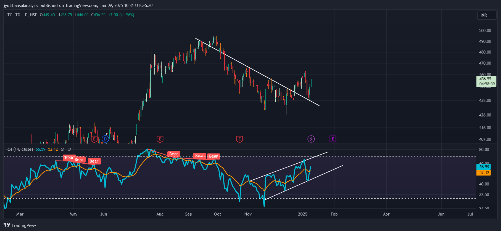This screenshot has width=501, height=231.
Task: Click the jyotibansalanalysis published header text
Action: coord(78,6)
